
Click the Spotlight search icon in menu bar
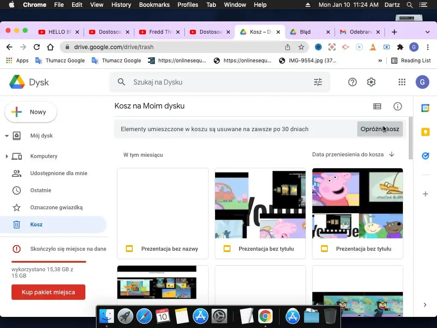pos(409,5)
